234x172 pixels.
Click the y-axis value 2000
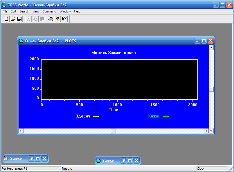pos(34,59)
